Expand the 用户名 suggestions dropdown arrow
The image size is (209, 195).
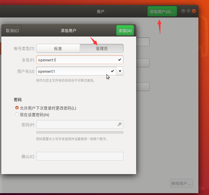pos(120,71)
